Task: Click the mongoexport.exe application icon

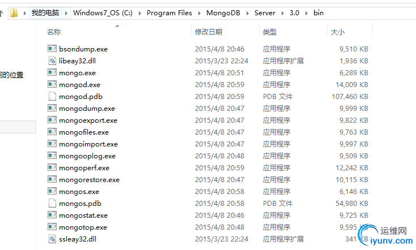Action: [x=52, y=120]
